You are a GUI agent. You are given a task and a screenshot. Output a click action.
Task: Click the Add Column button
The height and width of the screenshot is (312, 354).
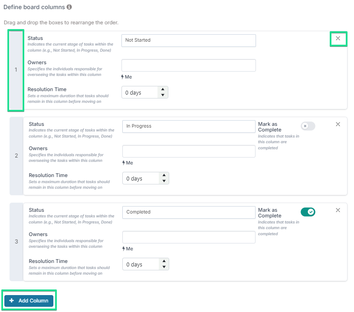coord(29,301)
